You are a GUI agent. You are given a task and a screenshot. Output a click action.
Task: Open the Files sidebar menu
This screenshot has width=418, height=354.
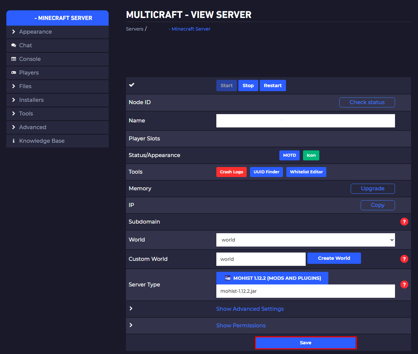click(25, 86)
